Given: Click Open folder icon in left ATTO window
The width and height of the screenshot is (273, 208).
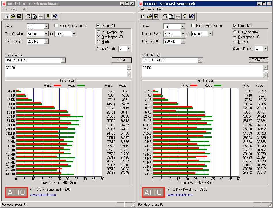Looking at the screenshot, I should (x=13, y=16).
